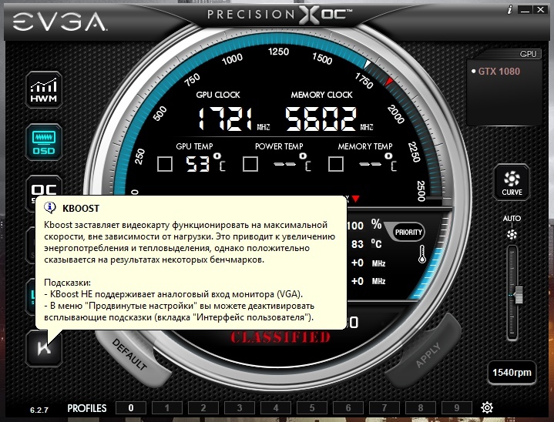This screenshot has width=554, height=422.
Task: Select profile slot 1
Action: pyautogui.click(x=167, y=408)
